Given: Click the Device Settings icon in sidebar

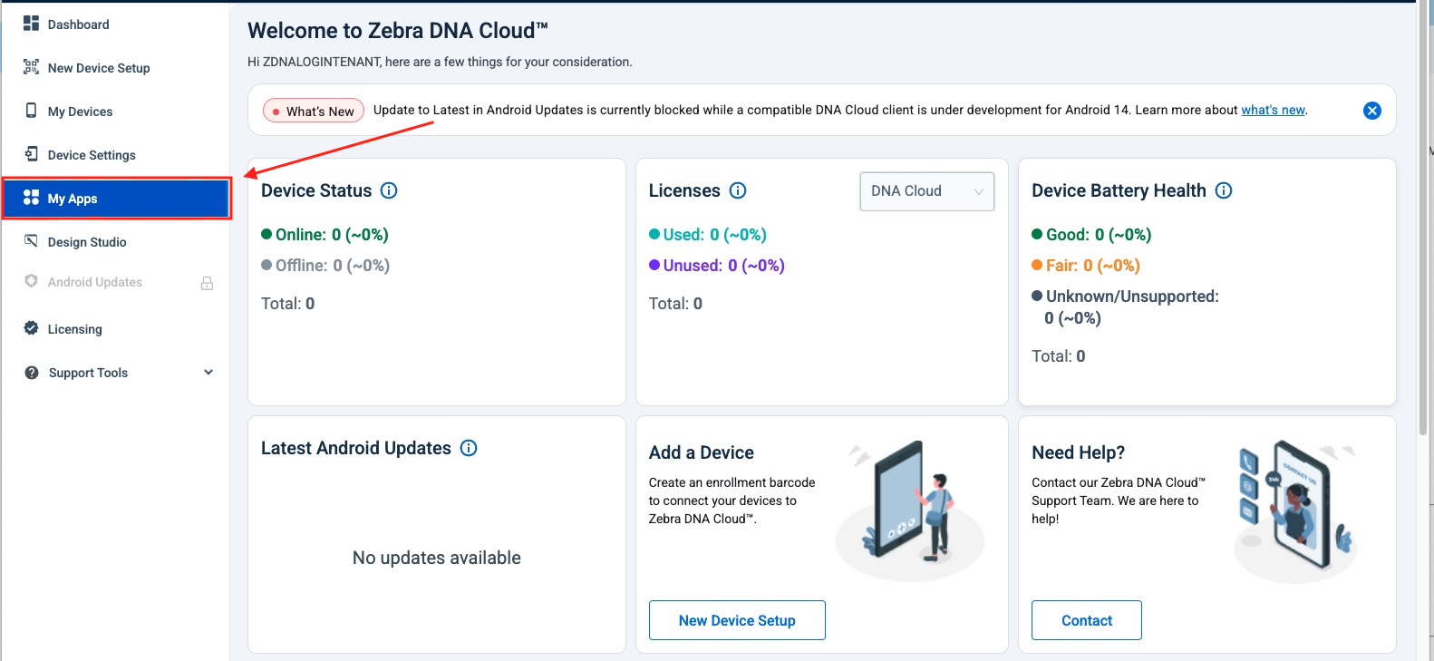Looking at the screenshot, I should click(31, 154).
